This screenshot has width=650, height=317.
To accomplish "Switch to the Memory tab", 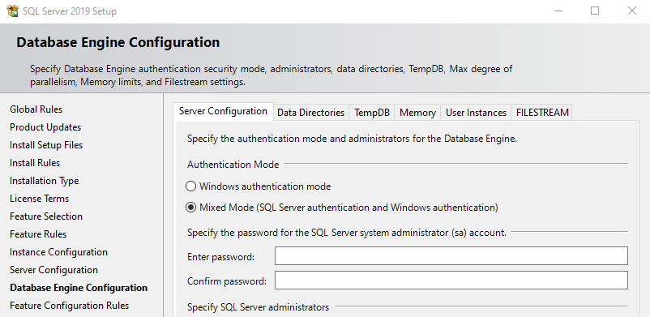I will point(417,113).
